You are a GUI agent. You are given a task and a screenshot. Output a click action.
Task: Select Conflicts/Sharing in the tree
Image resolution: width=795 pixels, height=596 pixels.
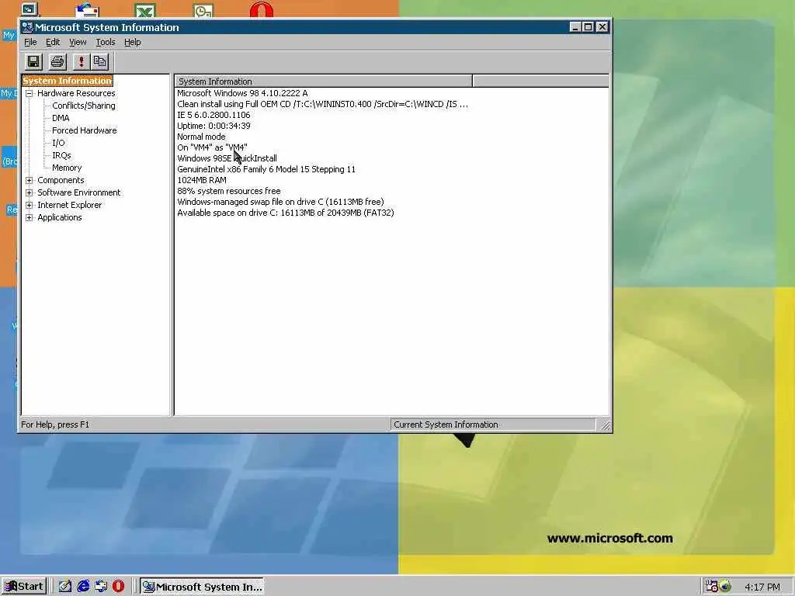coord(84,106)
